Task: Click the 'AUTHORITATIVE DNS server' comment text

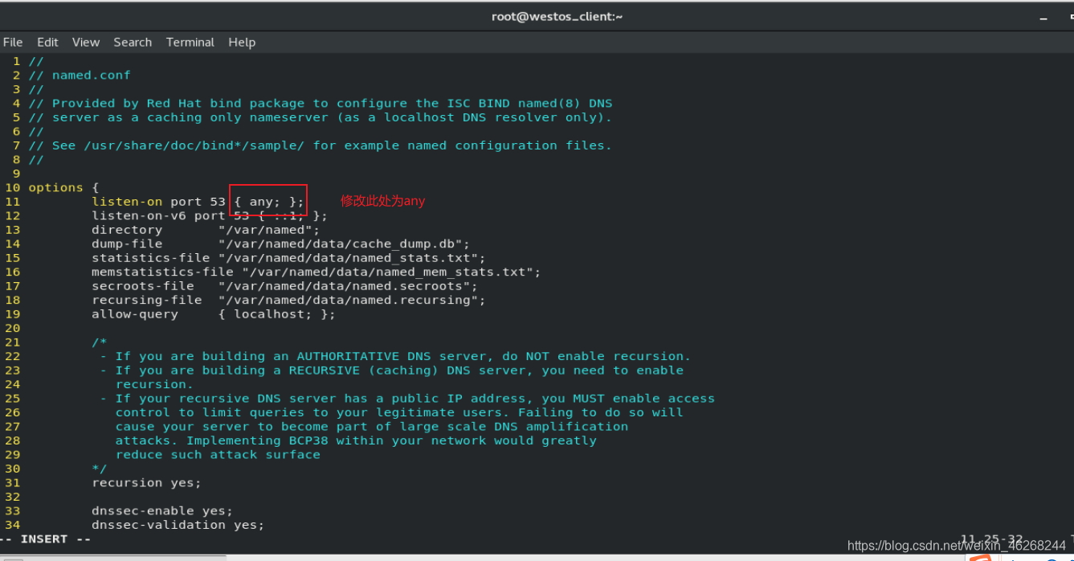Action: click(x=391, y=356)
